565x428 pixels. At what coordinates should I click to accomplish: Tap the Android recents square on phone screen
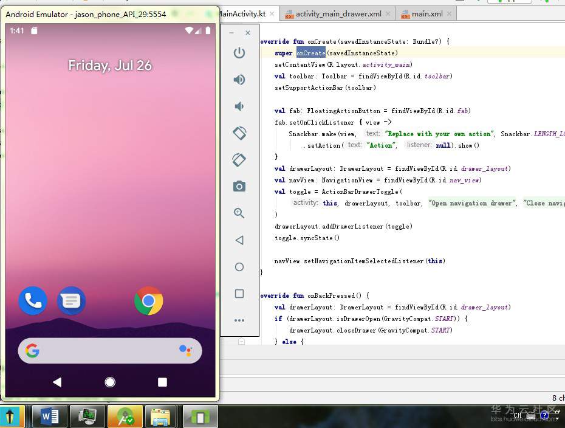pyautogui.click(x=162, y=382)
